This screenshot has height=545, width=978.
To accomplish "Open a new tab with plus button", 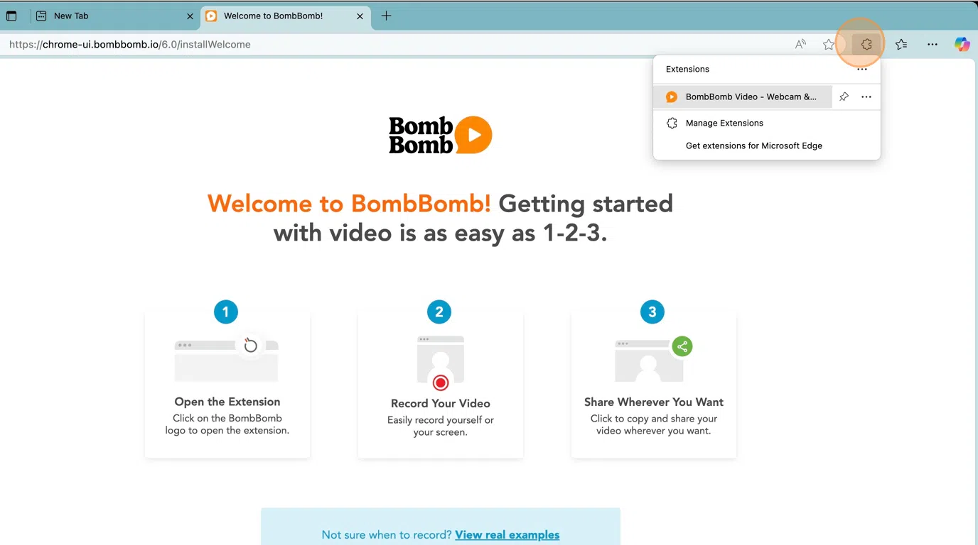I will click(x=386, y=16).
